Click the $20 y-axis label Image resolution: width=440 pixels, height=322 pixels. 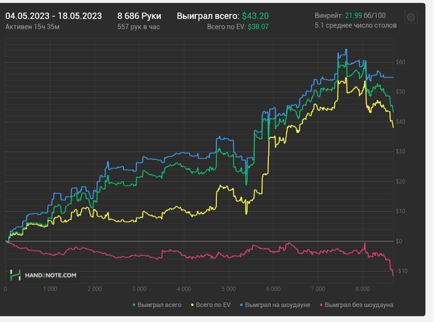click(x=400, y=181)
